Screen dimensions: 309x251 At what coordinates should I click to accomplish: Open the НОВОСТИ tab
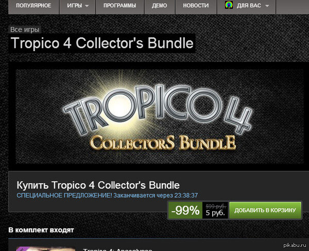(196, 6)
